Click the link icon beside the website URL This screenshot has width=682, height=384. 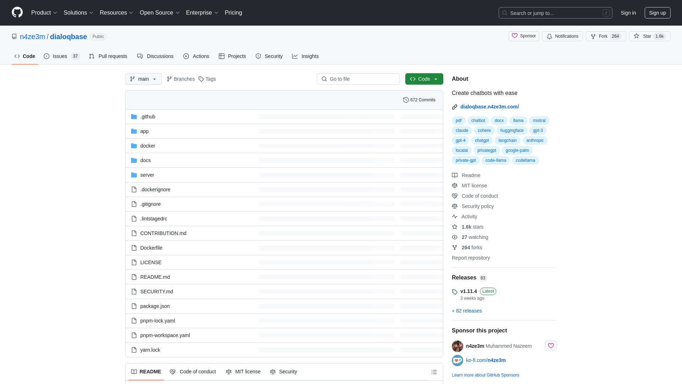(x=455, y=107)
